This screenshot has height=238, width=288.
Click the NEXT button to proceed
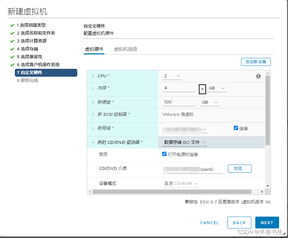267,223
